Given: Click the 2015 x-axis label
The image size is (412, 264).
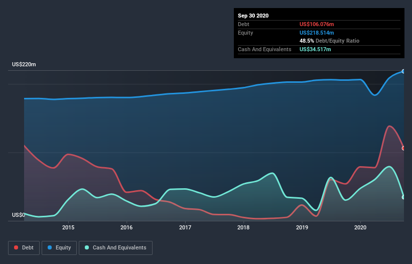Looking at the screenshot, I should pyautogui.click(x=68, y=227).
